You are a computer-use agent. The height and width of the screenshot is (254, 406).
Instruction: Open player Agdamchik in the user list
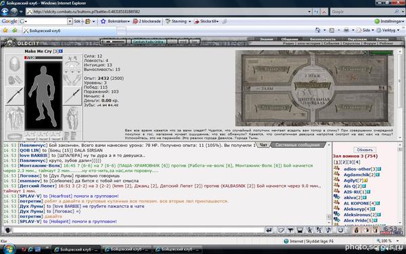[x=356, y=175]
